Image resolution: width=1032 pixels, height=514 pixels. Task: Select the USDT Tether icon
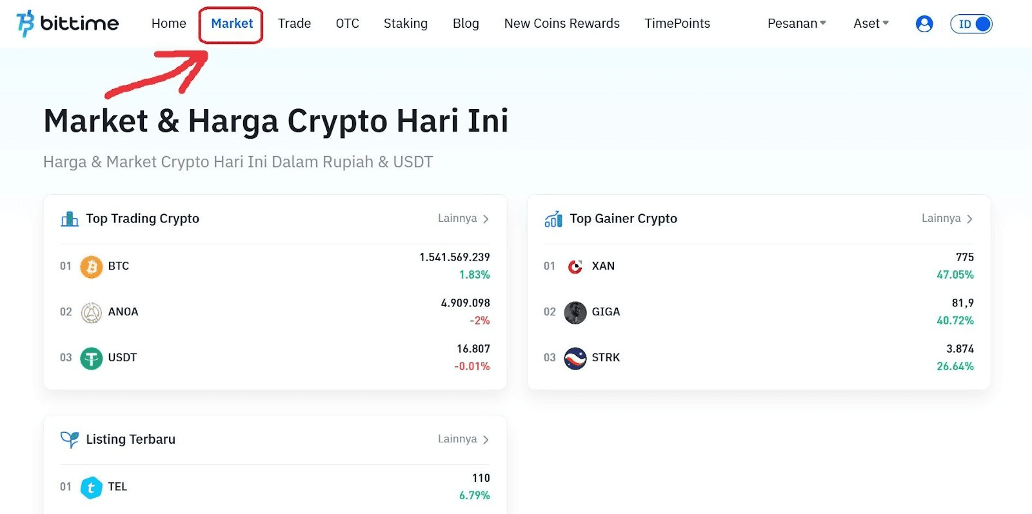click(91, 358)
